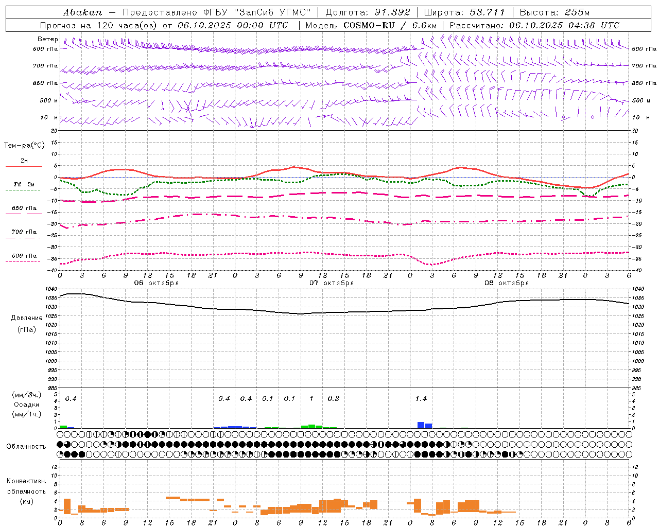Click the "Широта: 53.711" header field
659x527 pixels.
point(465,12)
